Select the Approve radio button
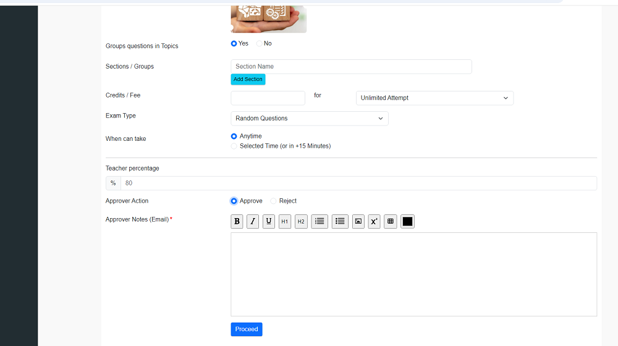 pyautogui.click(x=234, y=201)
